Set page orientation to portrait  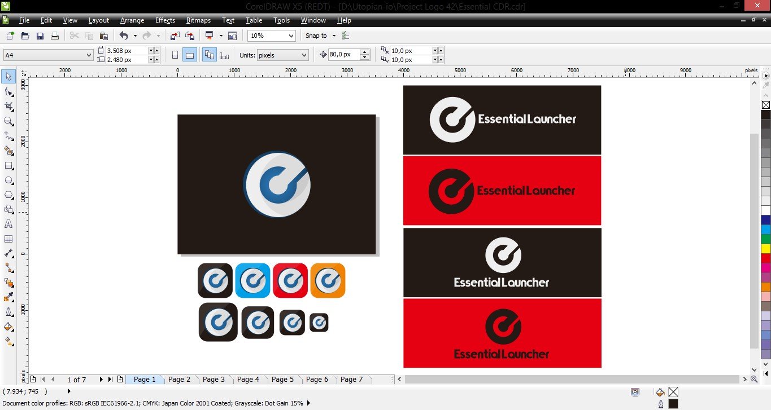pyautogui.click(x=175, y=55)
